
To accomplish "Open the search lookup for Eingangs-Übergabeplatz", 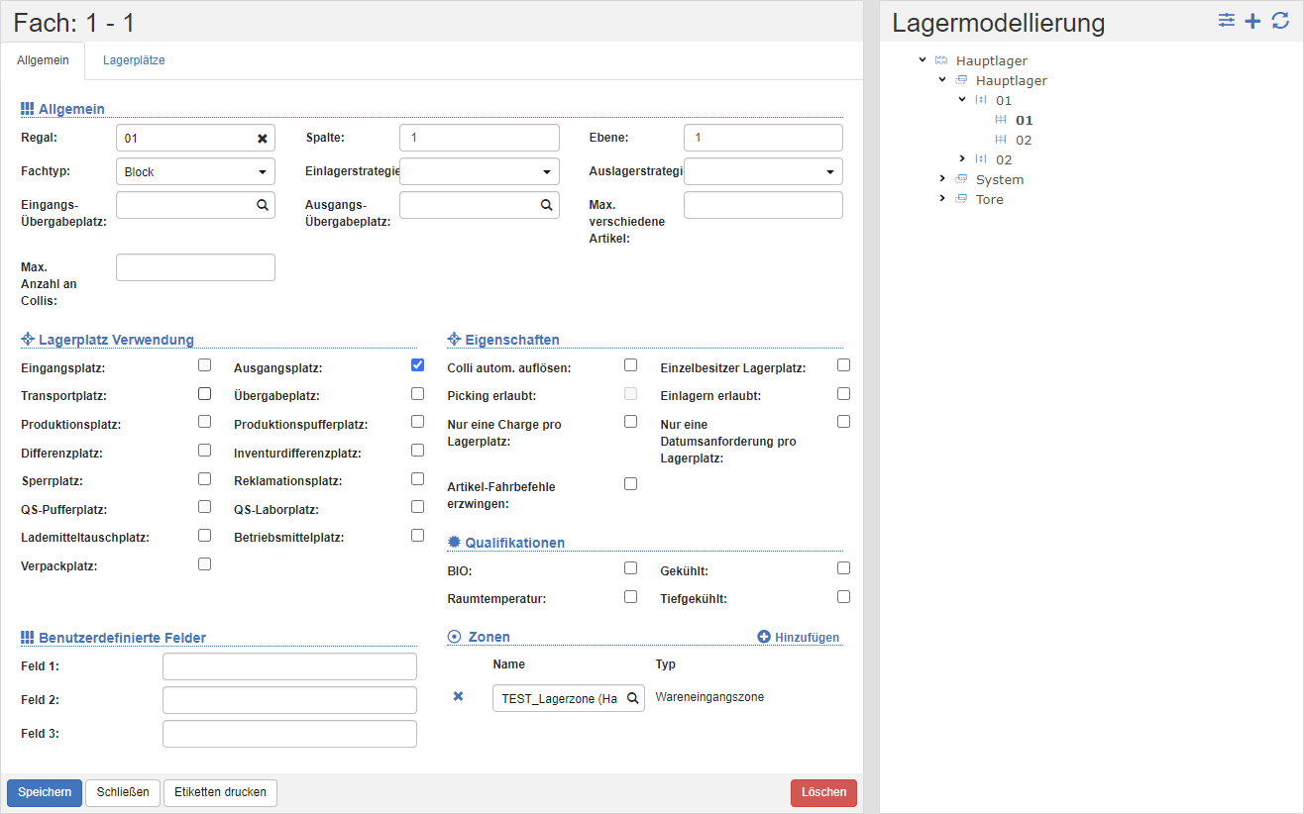I will tap(263, 204).
